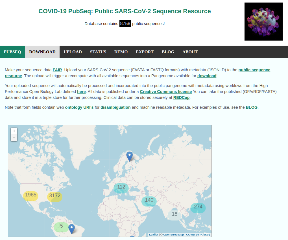
Task: Open the BLOG menu item
Action: pyautogui.click(x=168, y=52)
